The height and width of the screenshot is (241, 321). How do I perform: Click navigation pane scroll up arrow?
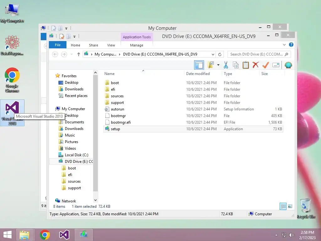click(95, 72)
